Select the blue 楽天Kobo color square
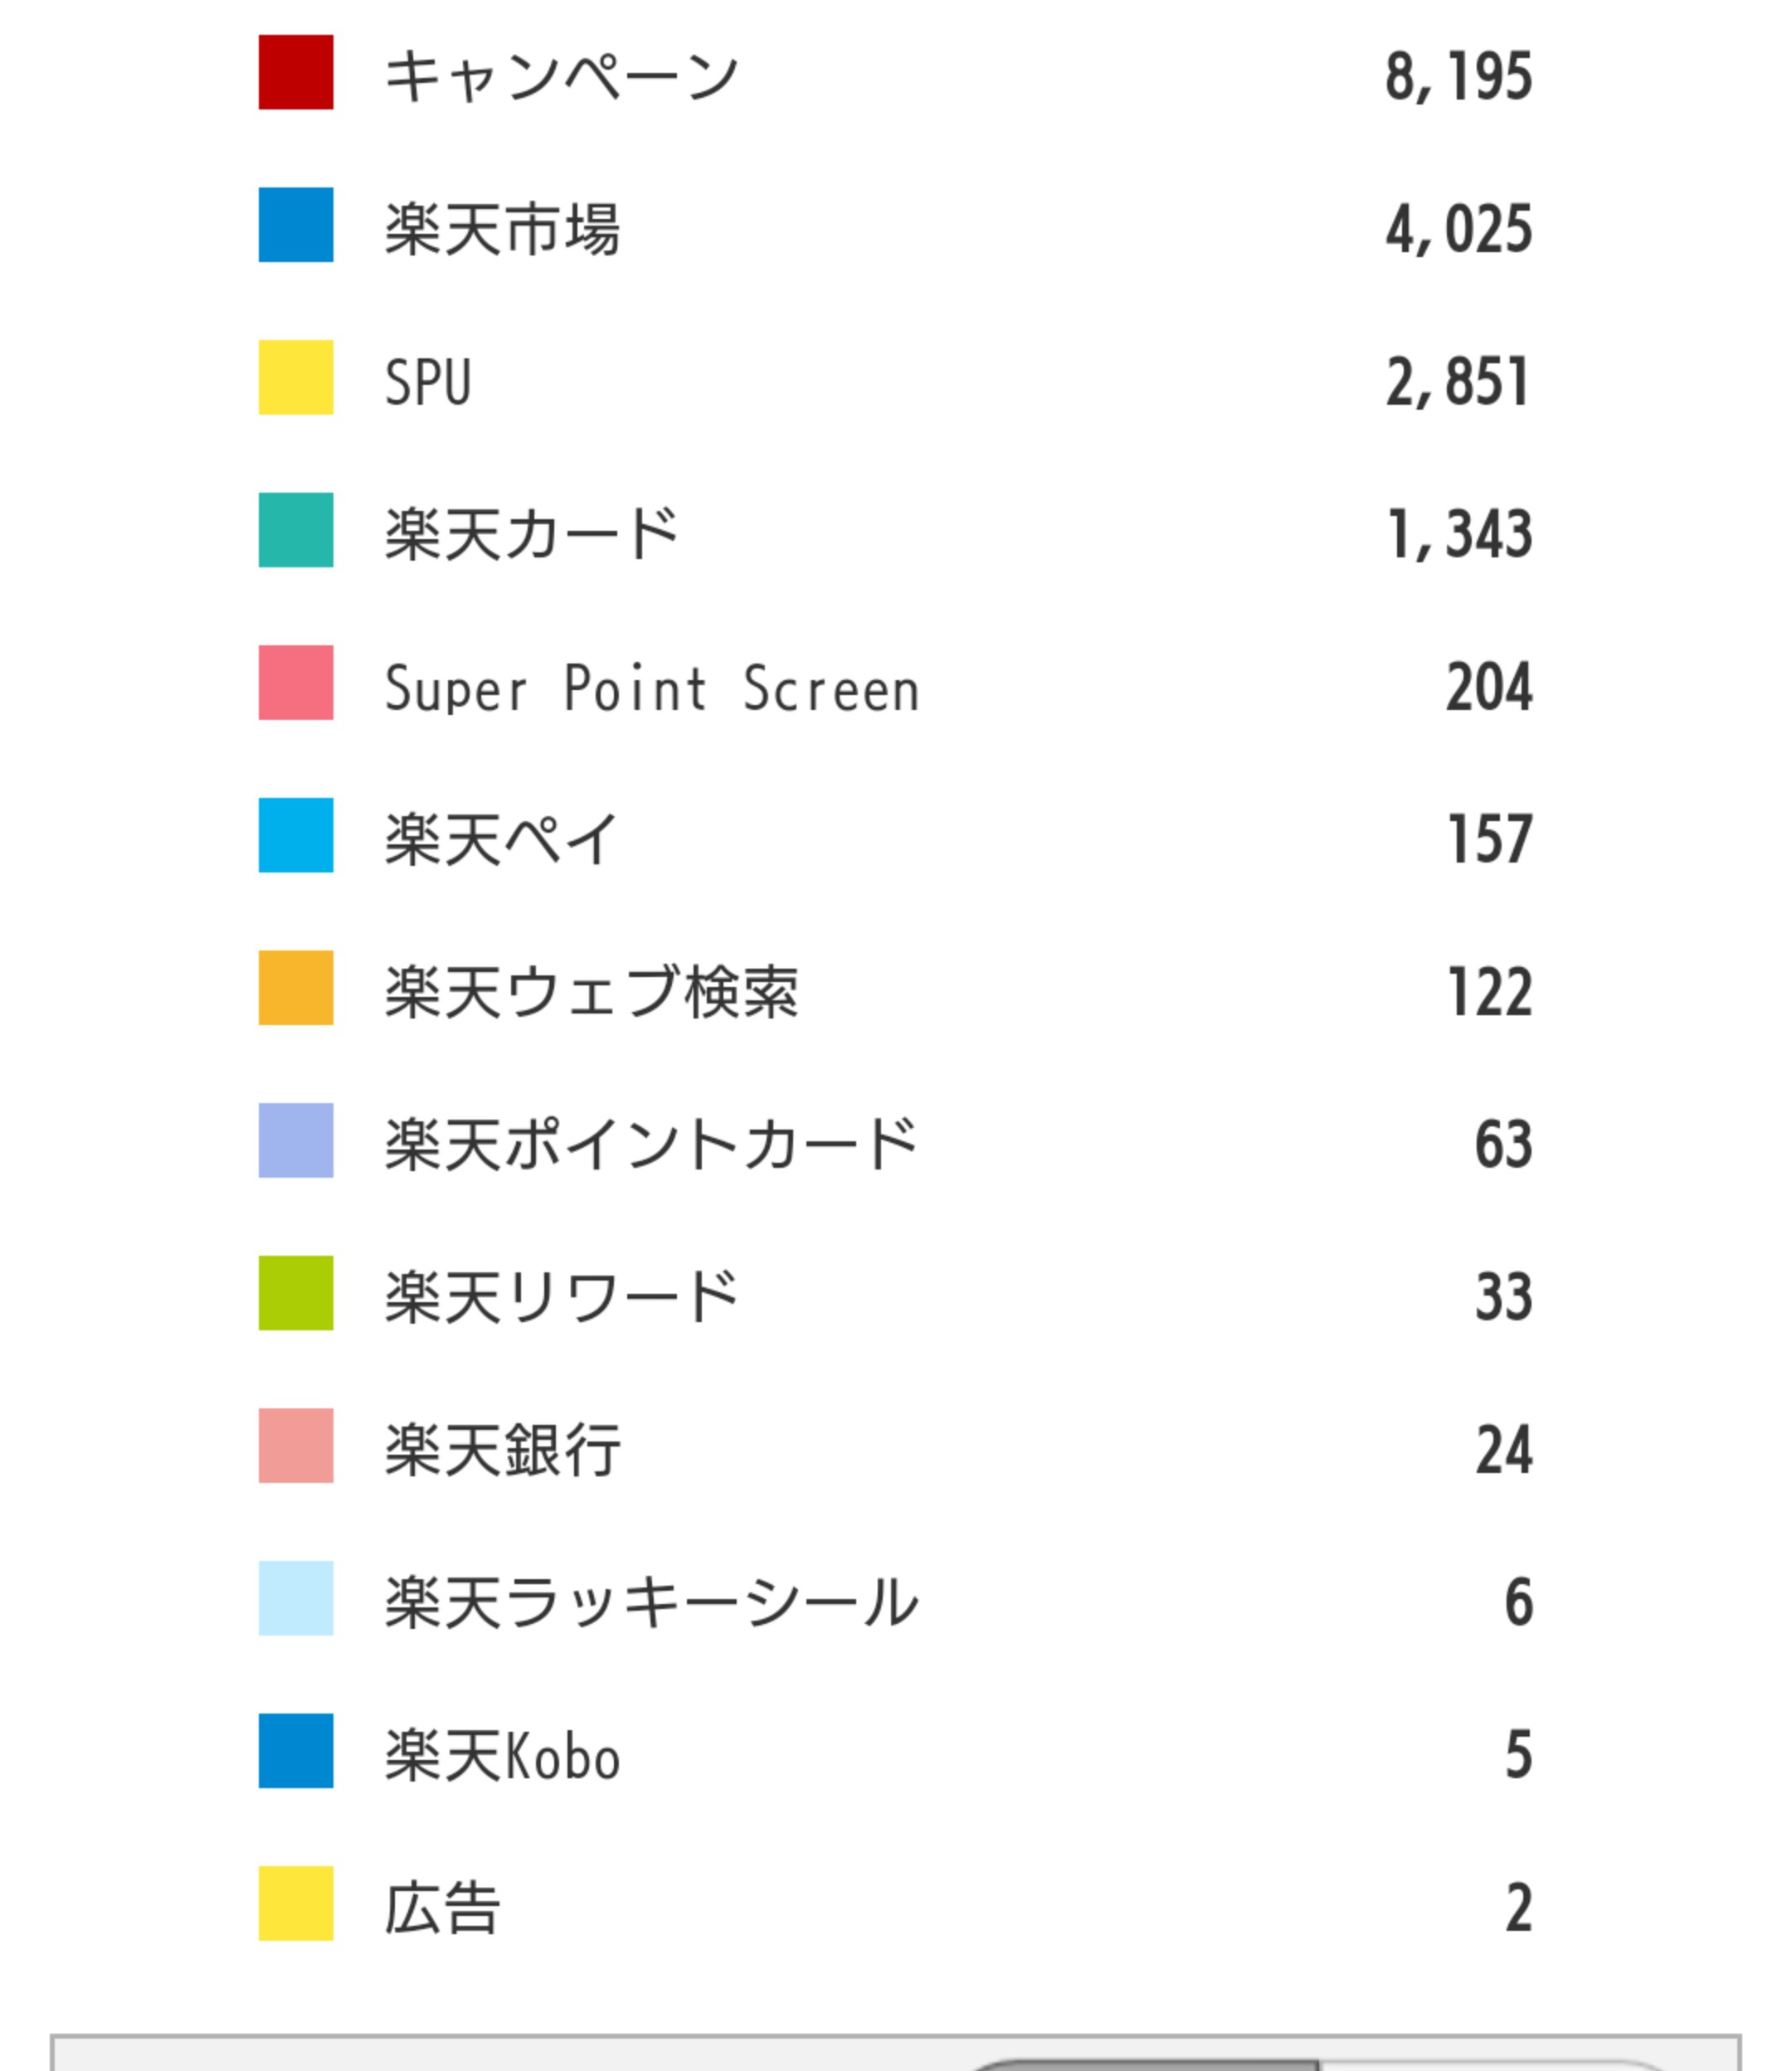1792x2071 pixels. point(296,1750)
